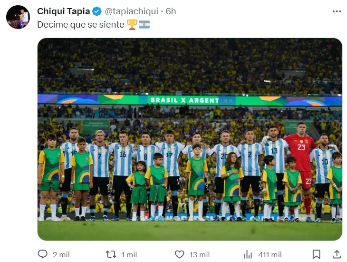347x262 pixels.
Task: Open the repost menu with arrows icon
Action: (111, 254)
